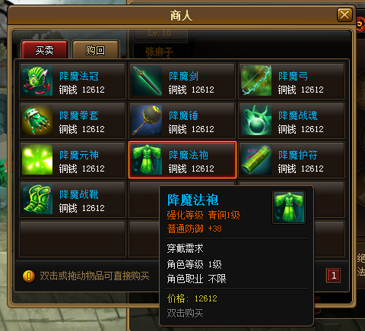This screenshot has height=331, width=365.
Task: Select the 降魔护符 scroll icon
Action: [x=256, y=159]
